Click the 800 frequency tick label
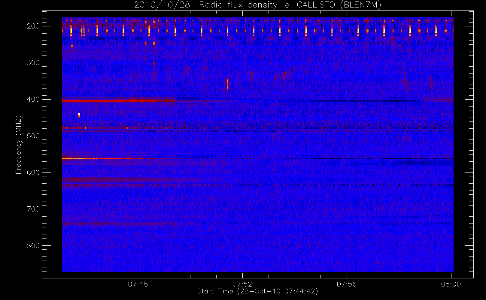The width and height of the screenshot is (486, 300). [x=33, y=246]
